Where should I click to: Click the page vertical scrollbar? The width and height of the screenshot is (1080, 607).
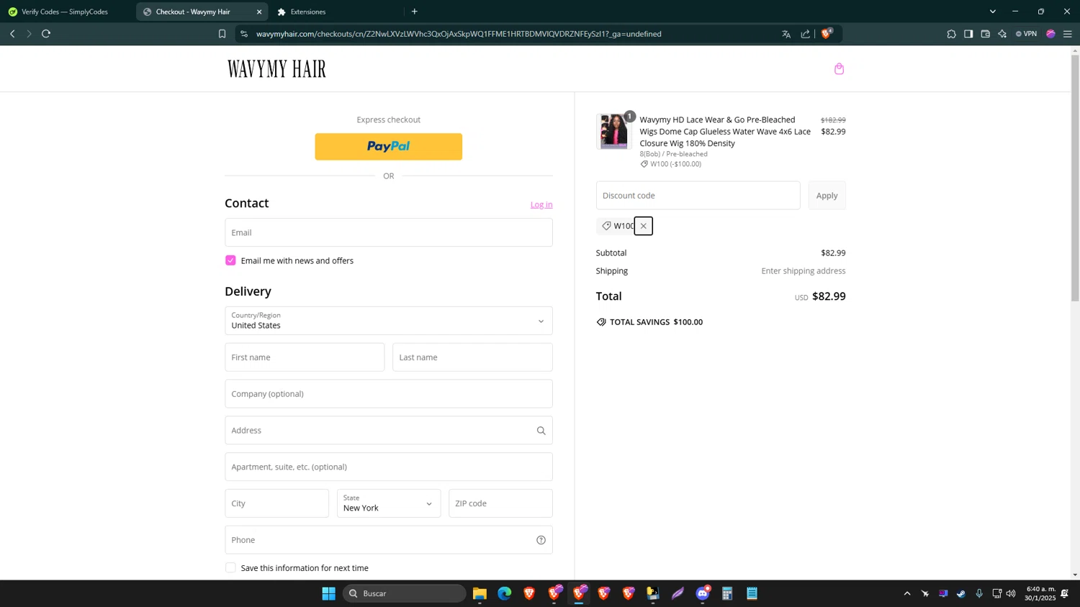click(1075, 177)
